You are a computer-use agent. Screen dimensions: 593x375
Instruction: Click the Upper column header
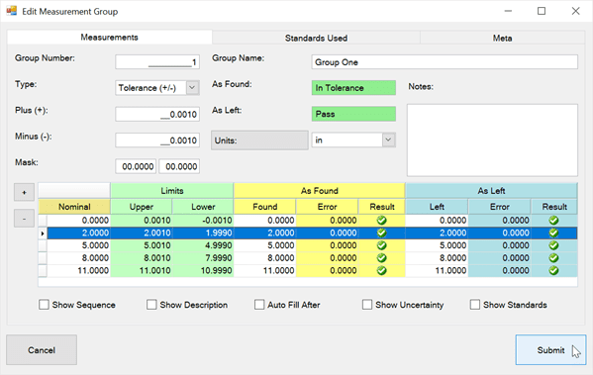click(x=141, y=207)
